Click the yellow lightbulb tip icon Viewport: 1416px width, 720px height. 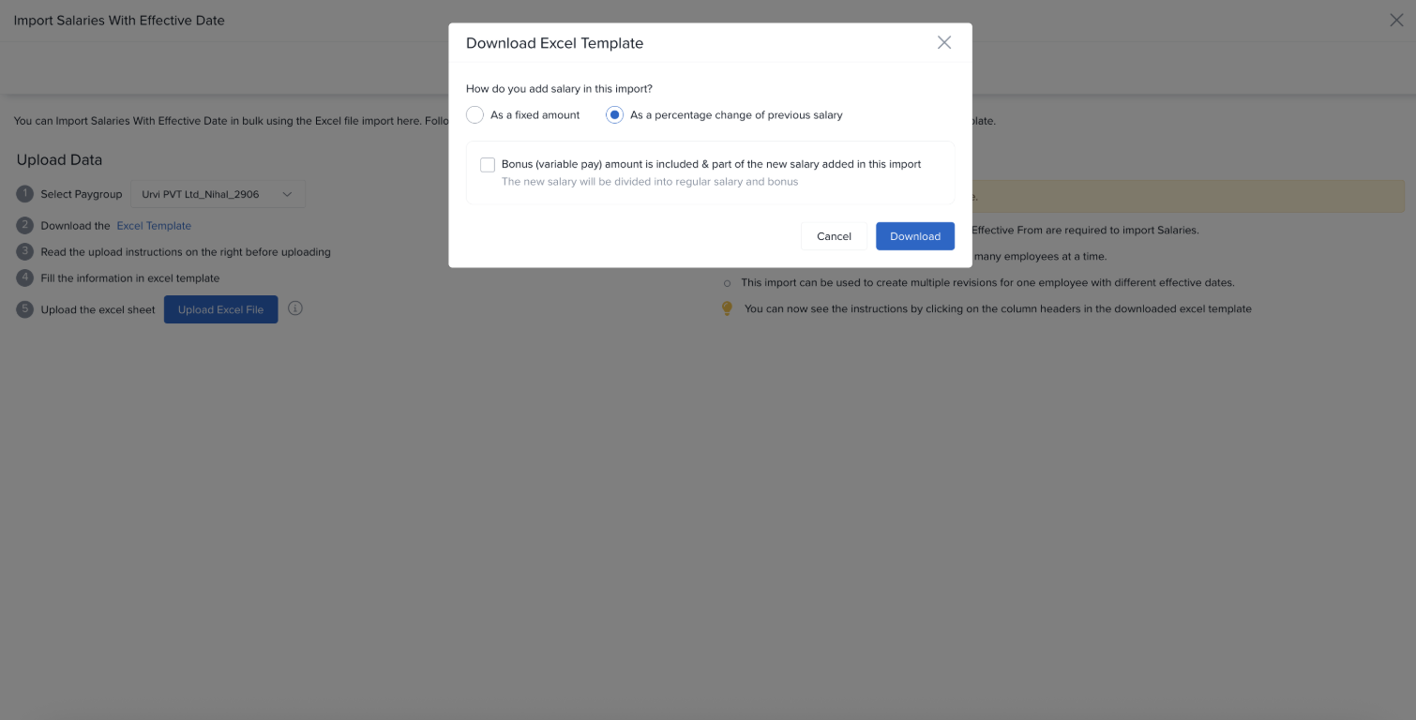coord(727,308)
